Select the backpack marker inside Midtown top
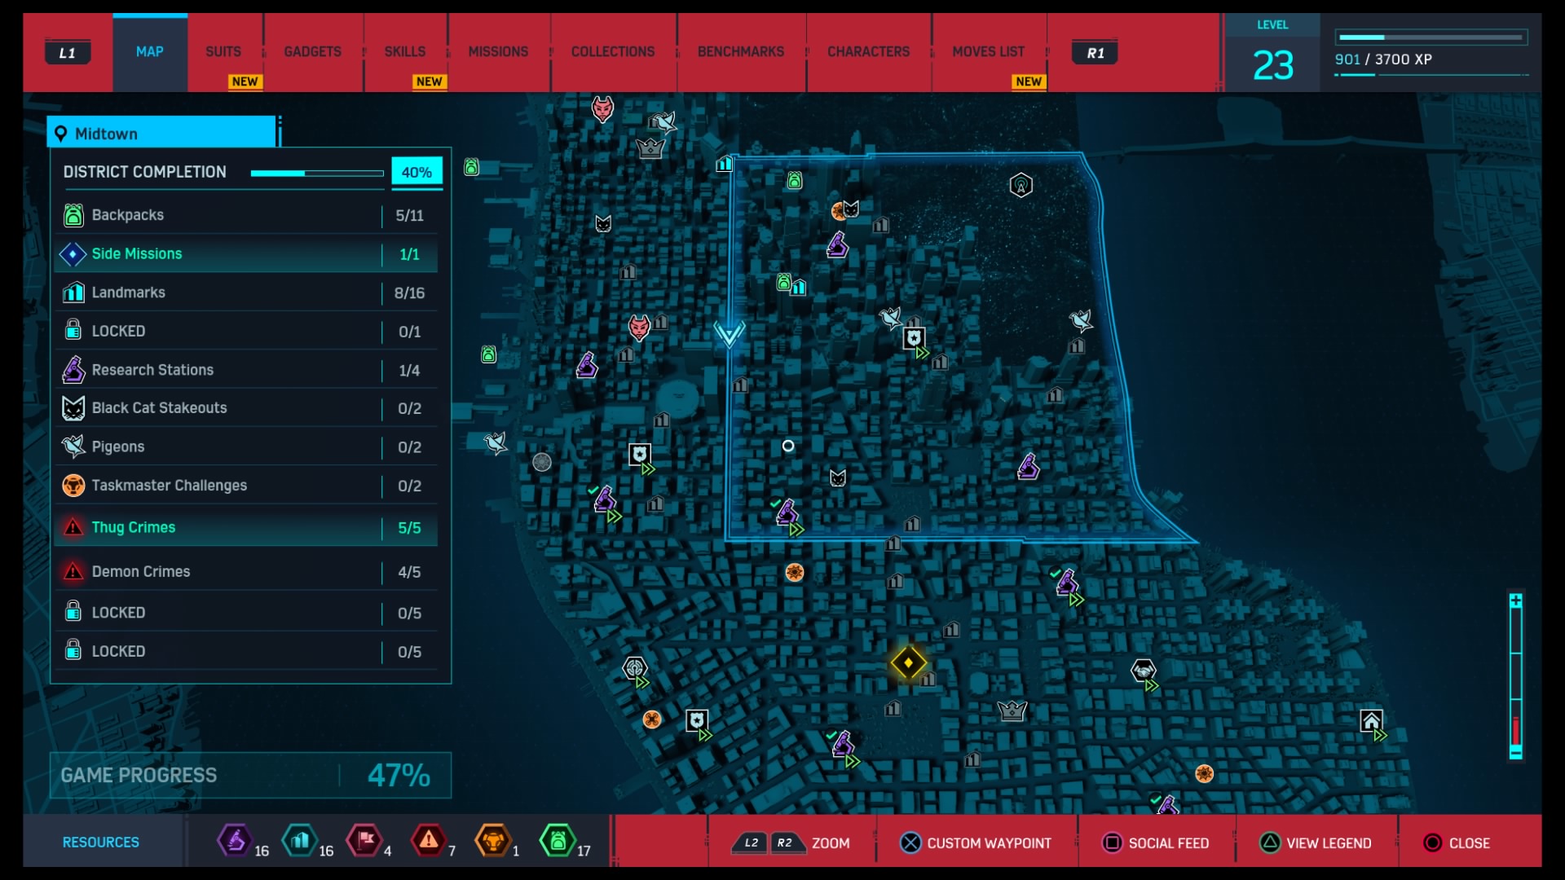 (795, 180)
